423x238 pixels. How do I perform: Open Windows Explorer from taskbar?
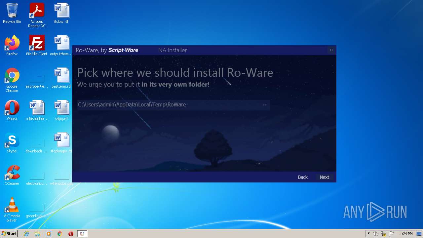tap(37, 234)
